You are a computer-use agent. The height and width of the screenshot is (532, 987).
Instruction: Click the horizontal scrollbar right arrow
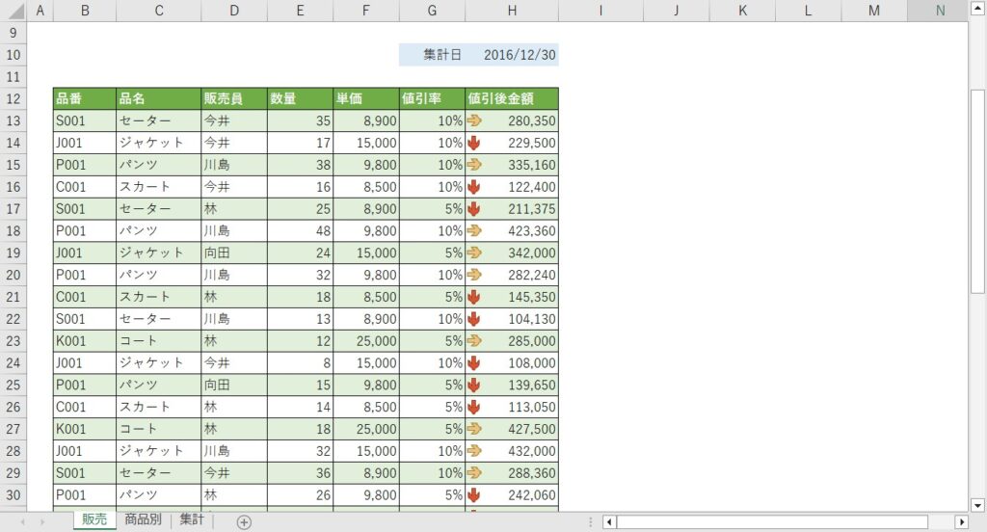pyautogui.click(x=960, y=521)
